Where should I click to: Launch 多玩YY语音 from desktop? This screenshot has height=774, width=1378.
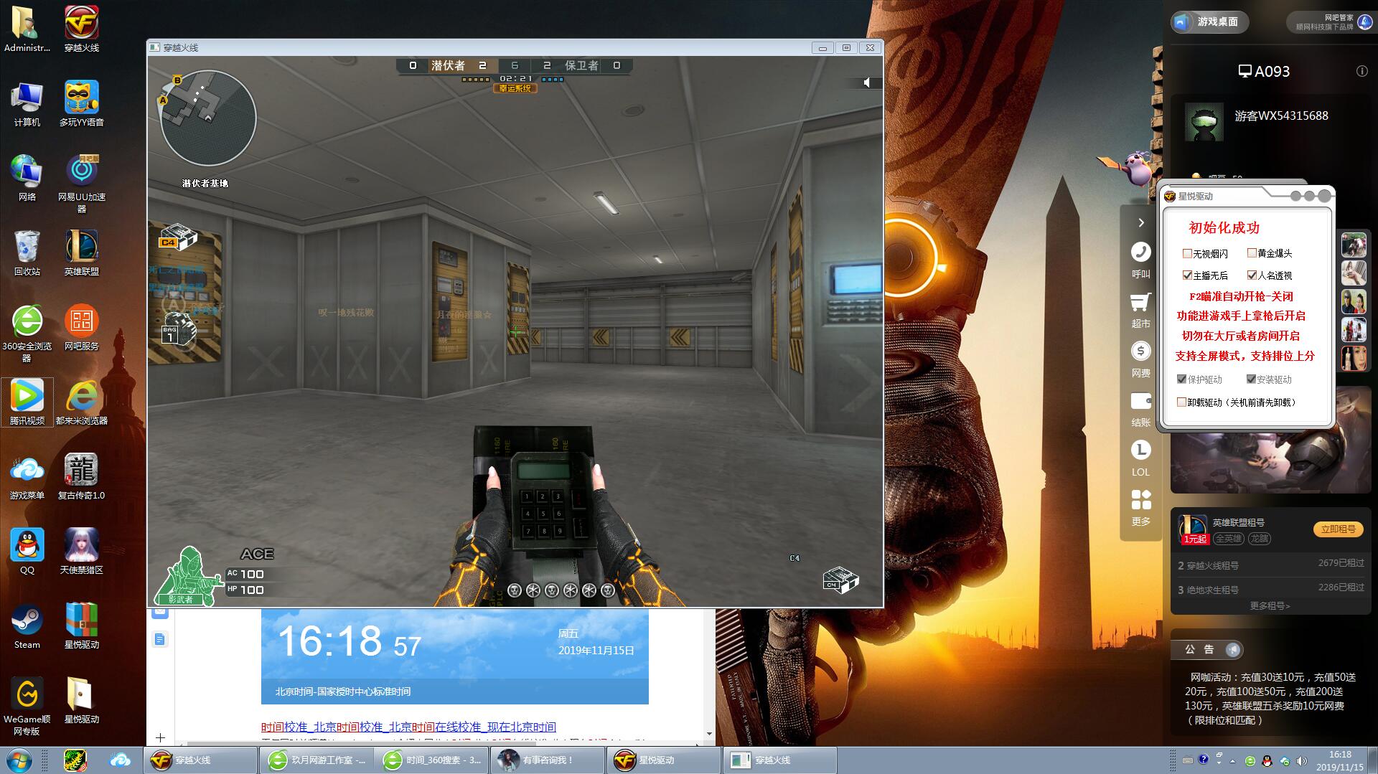(81, 105)
